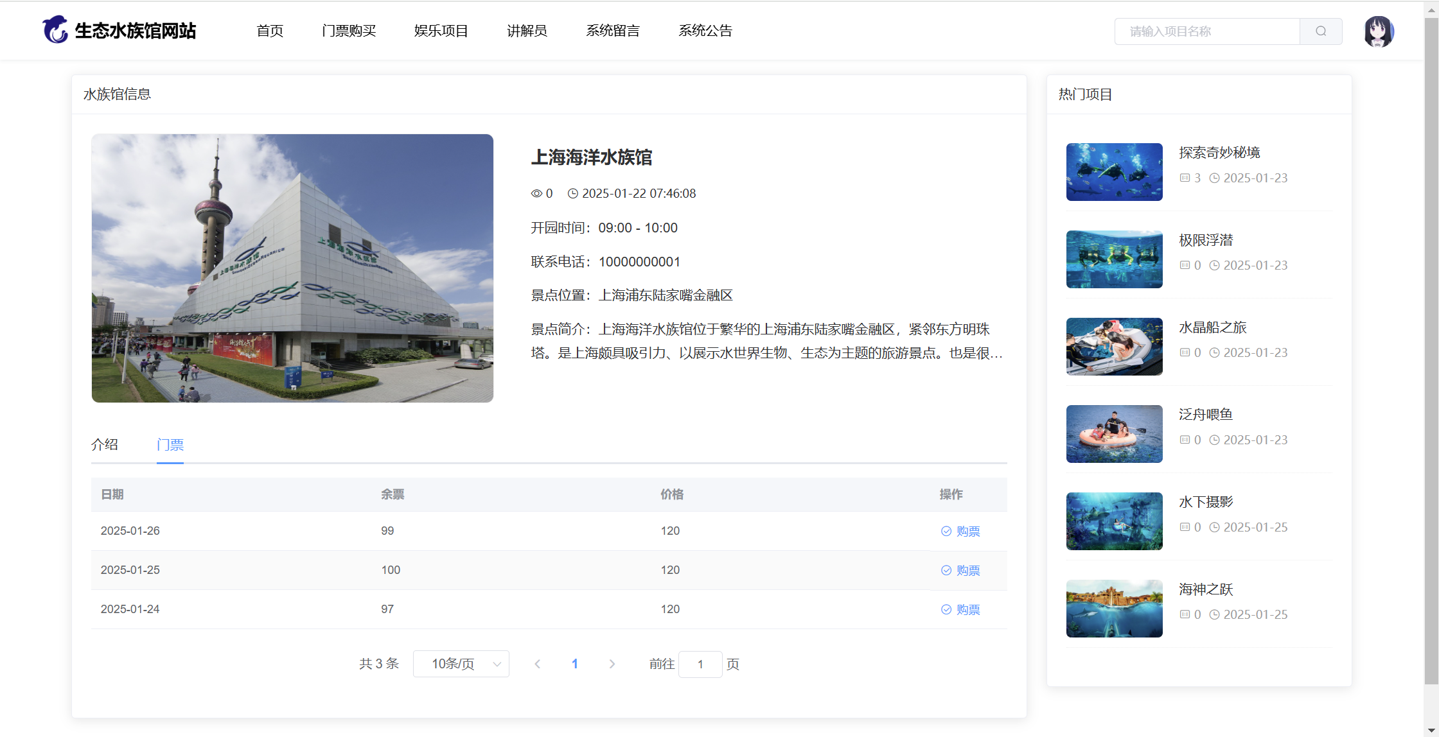Screen dimensions: 1439x737
Task: Go to previous page with left chevron
Action: (x=538, y=664)
